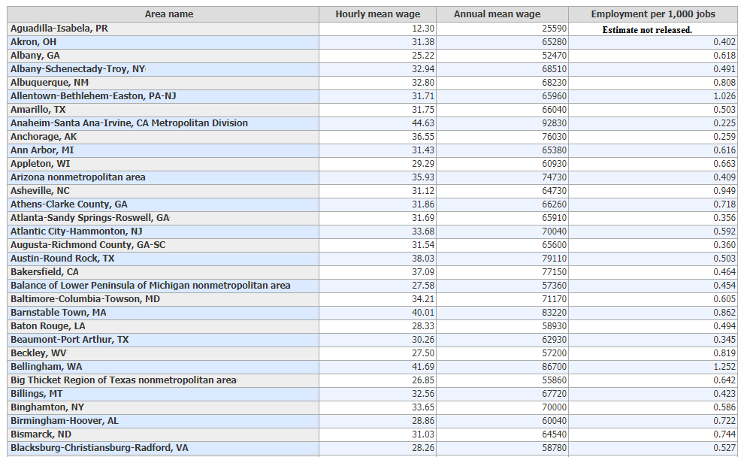Click hourly wage value 26.85
This screenshot has height=457, width=741.
coord(423,380)
